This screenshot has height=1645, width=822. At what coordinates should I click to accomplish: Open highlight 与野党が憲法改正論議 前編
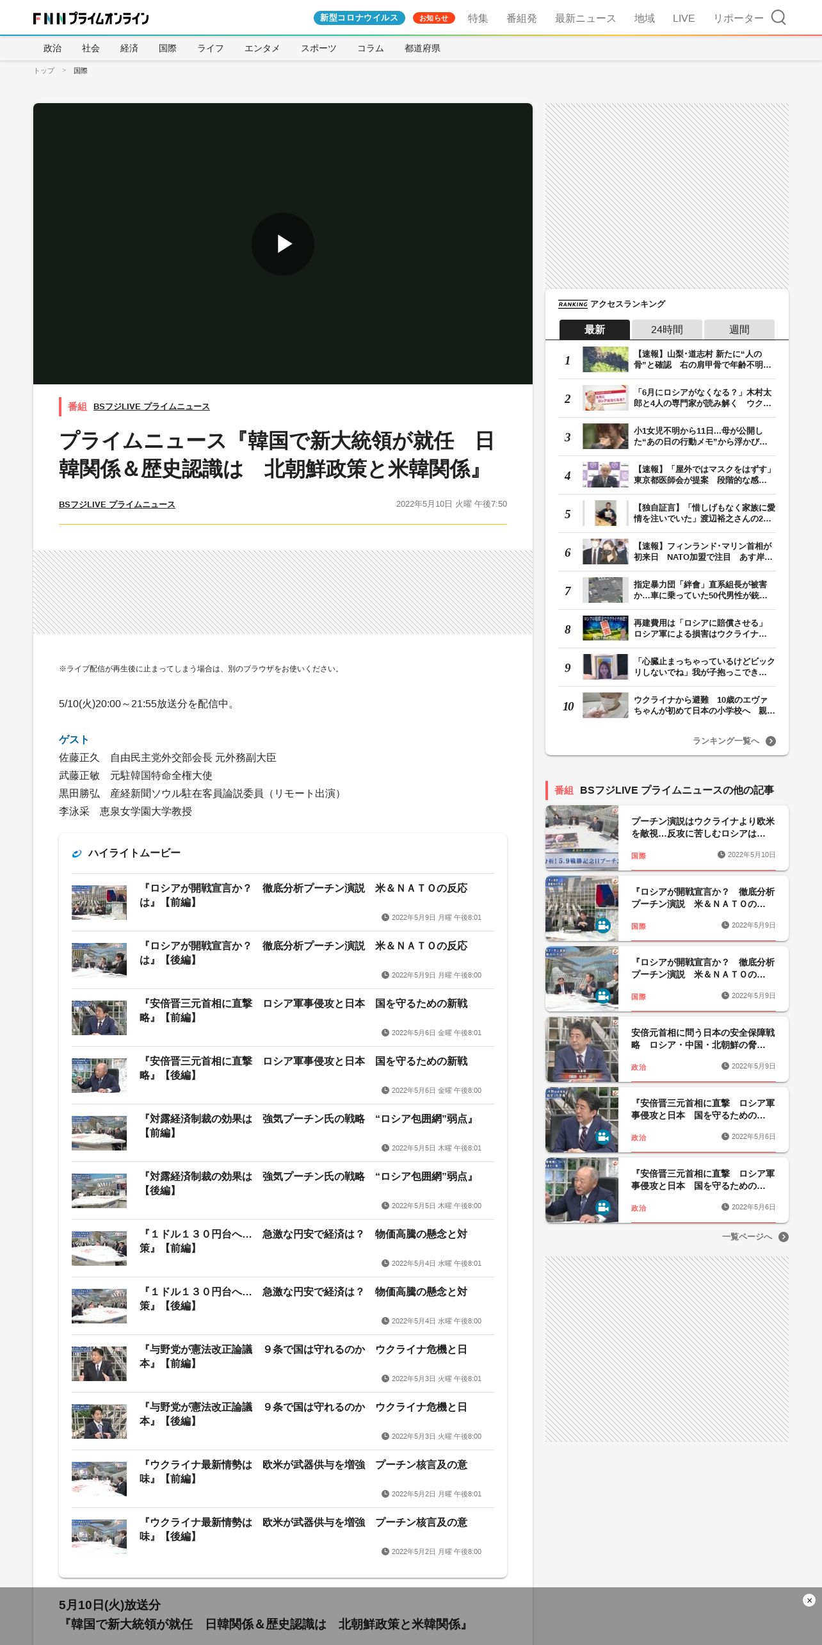[283, 1363]
